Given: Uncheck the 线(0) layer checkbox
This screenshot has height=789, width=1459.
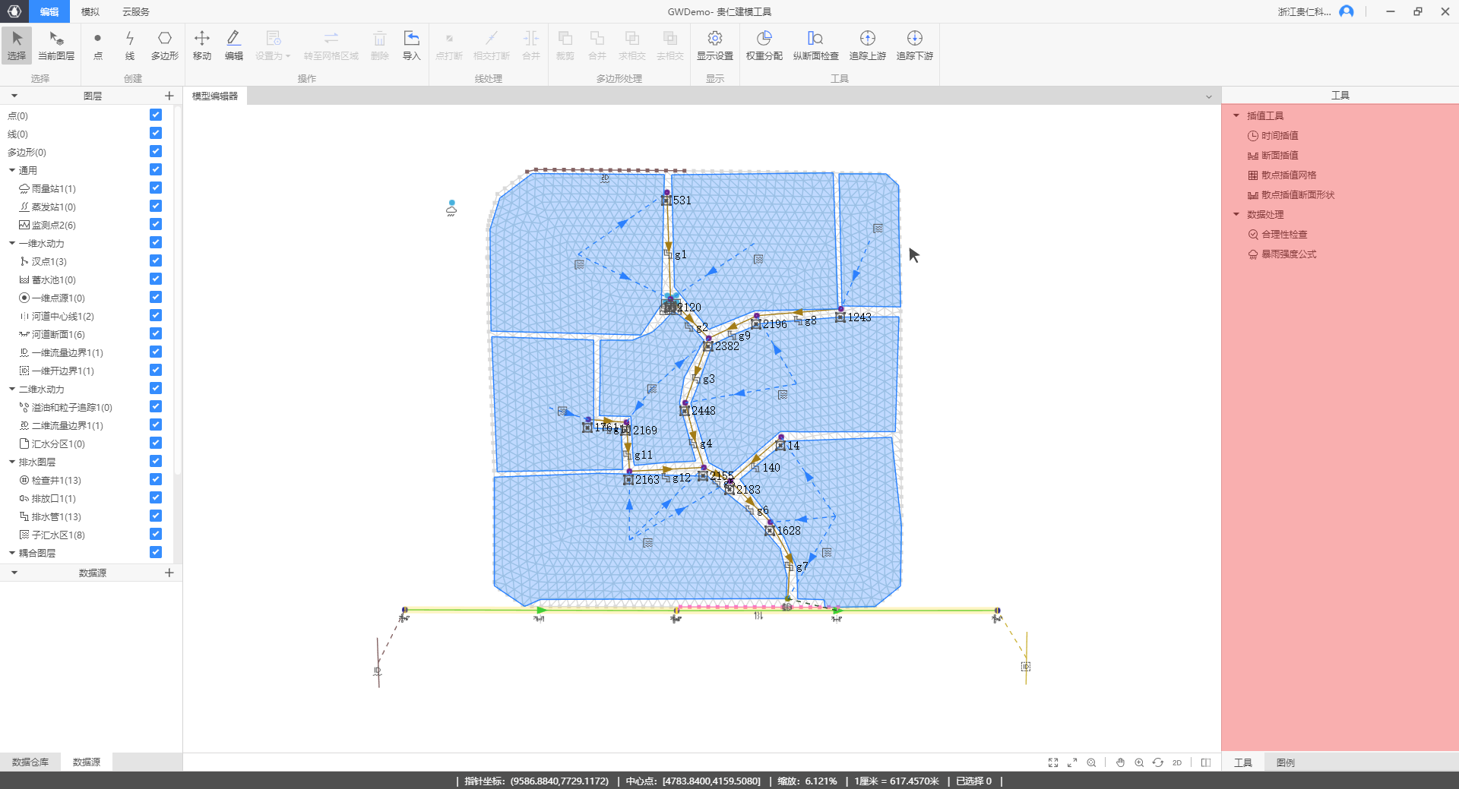Looking at the screenshot, I should pos(156,134).
